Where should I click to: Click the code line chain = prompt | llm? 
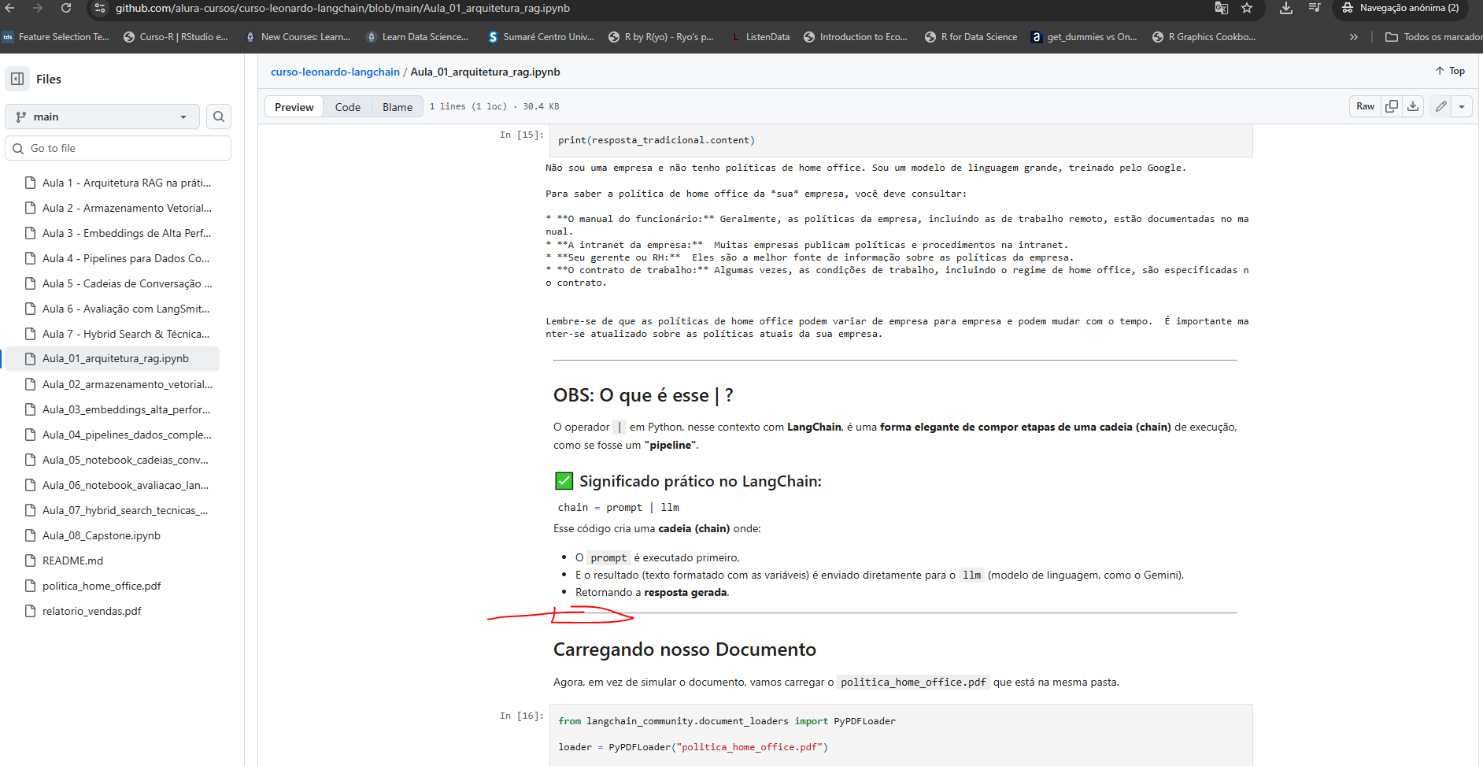point(619,508)
